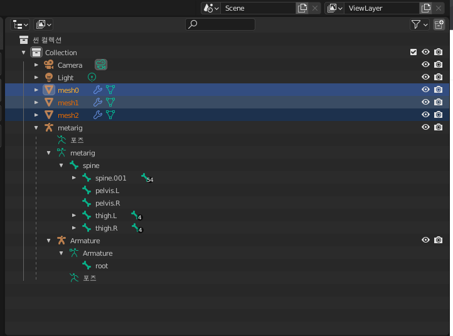Select the 포즈 entry under metarig
The width and height of the screenshot is (453, 336).
(77, 140)
